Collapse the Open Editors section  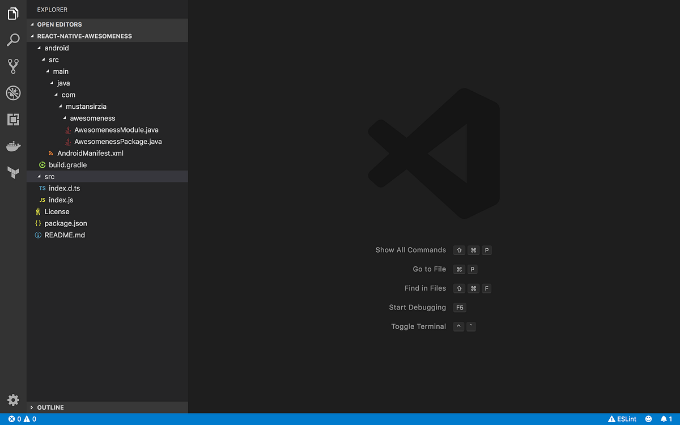tap(59, 24)
